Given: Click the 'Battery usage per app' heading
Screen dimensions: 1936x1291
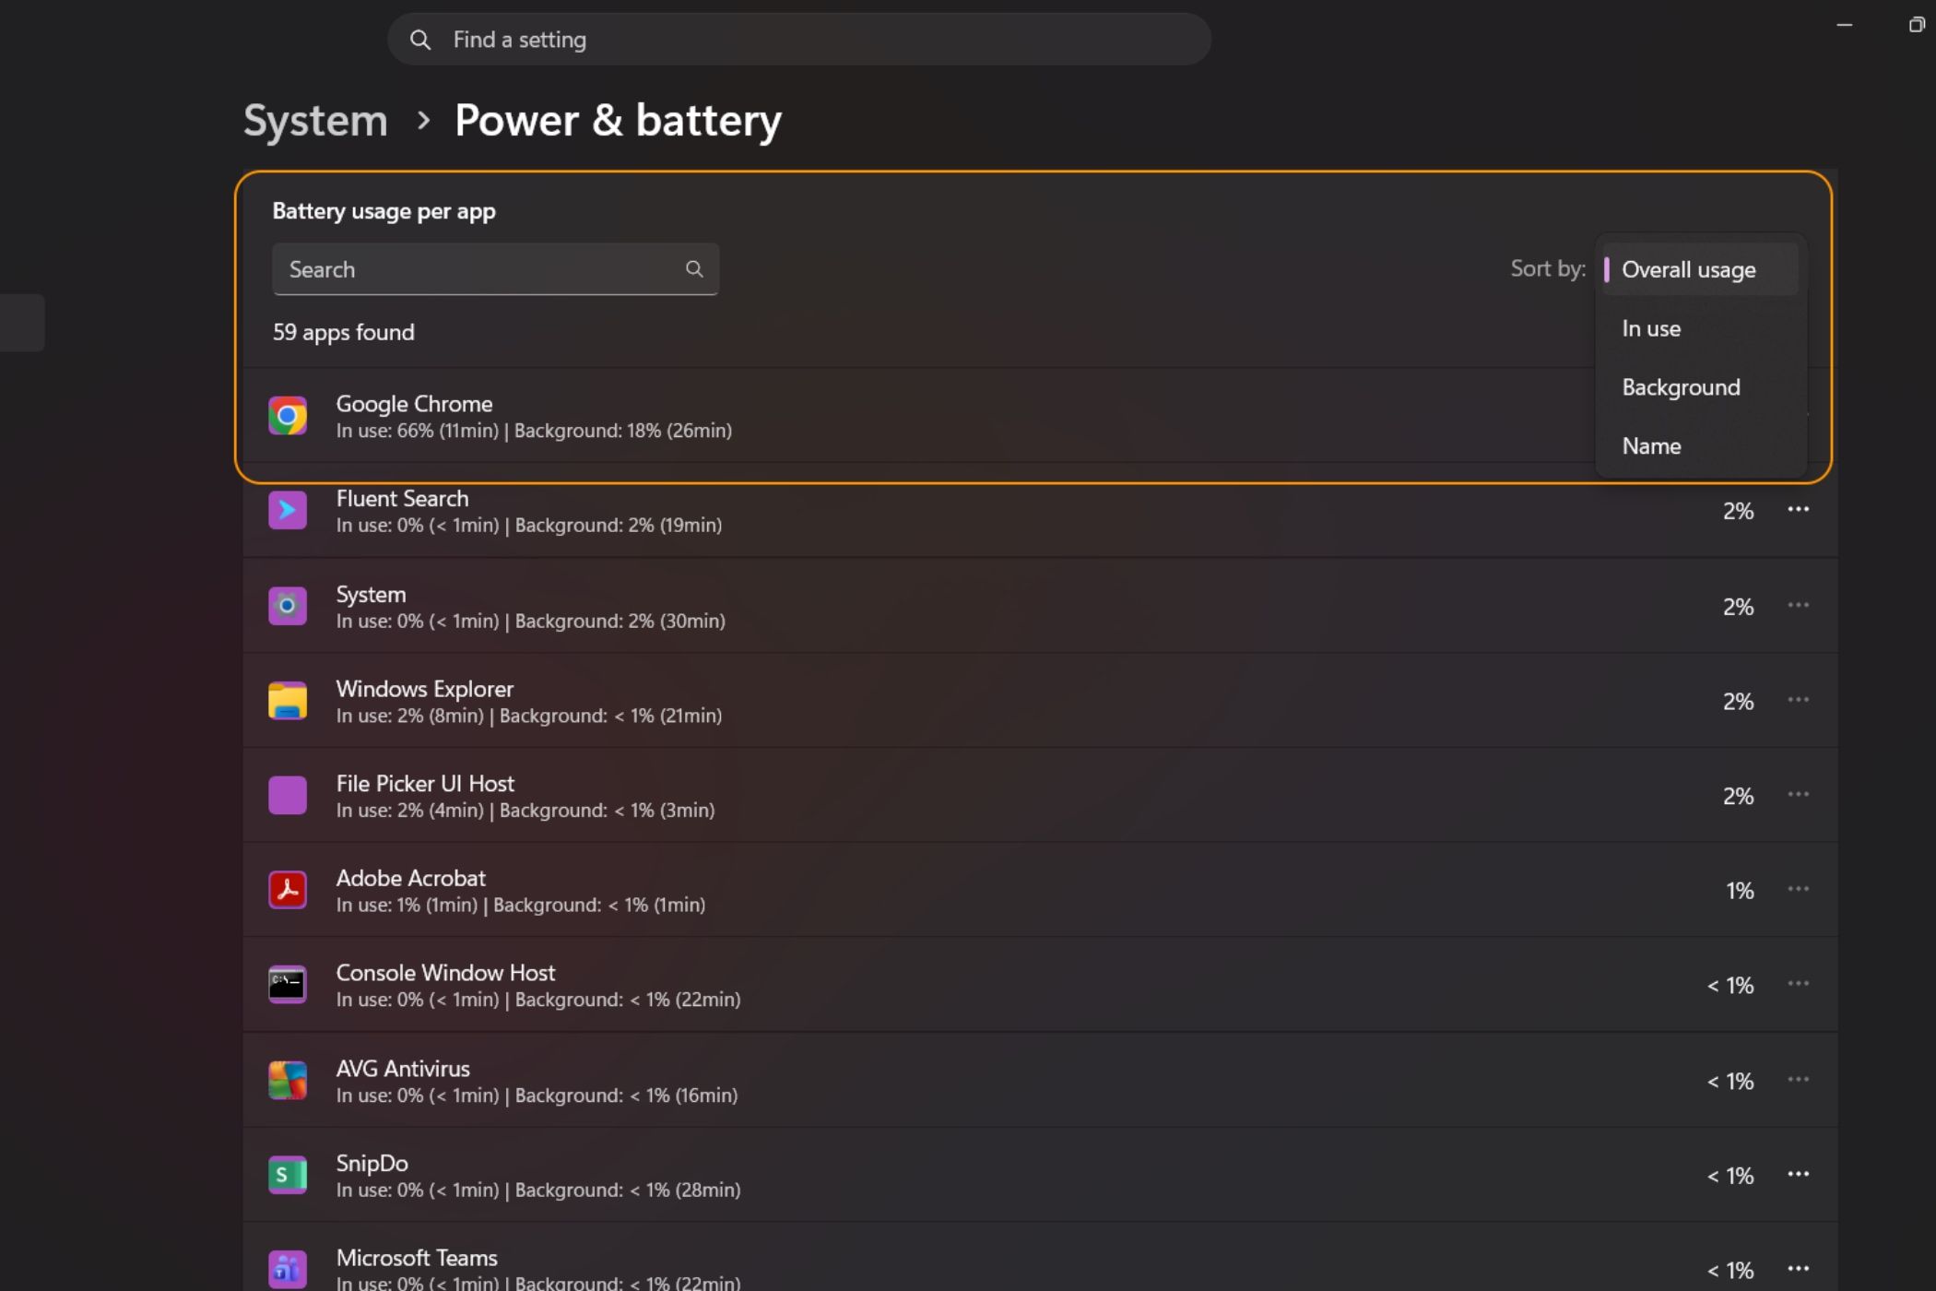Looking at the screenshot, I should click(x=384, y=211).
